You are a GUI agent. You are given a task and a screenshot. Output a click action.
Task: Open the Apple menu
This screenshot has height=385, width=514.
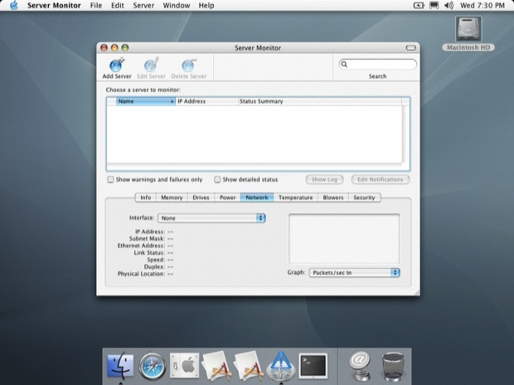point(14,5)
